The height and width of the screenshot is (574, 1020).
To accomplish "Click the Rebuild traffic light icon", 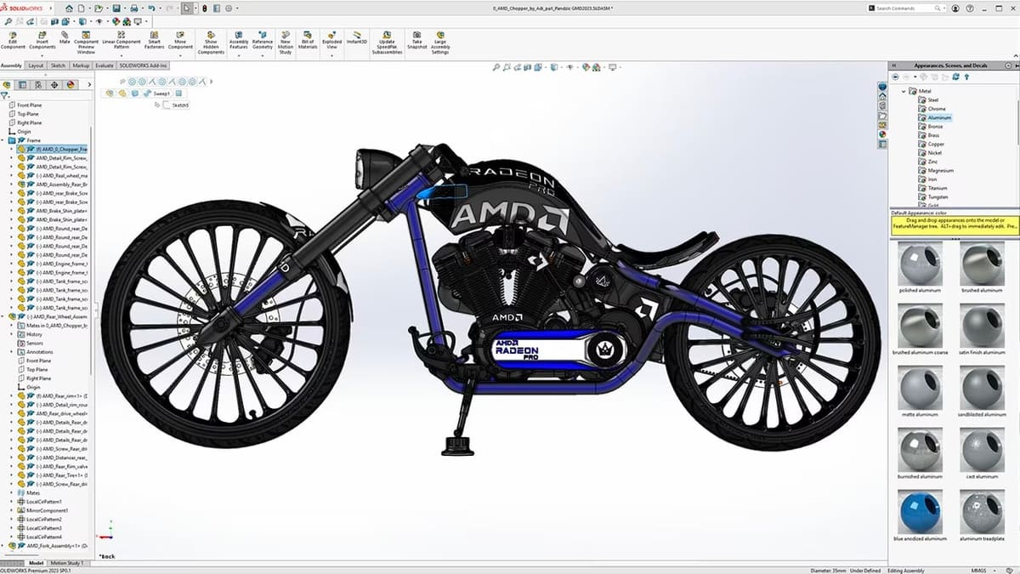I will 203,8.
